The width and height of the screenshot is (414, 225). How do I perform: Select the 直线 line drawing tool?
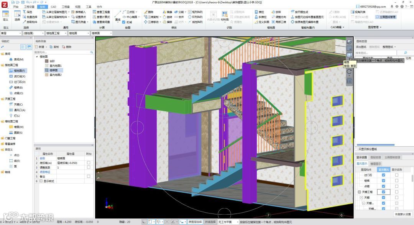pos(118,16)
